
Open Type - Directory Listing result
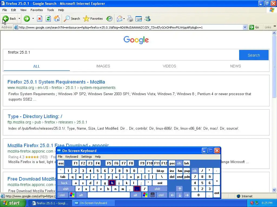35,116
